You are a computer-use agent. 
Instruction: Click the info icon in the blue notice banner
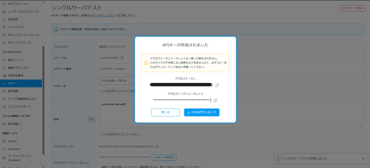click(x=56, y=30)
